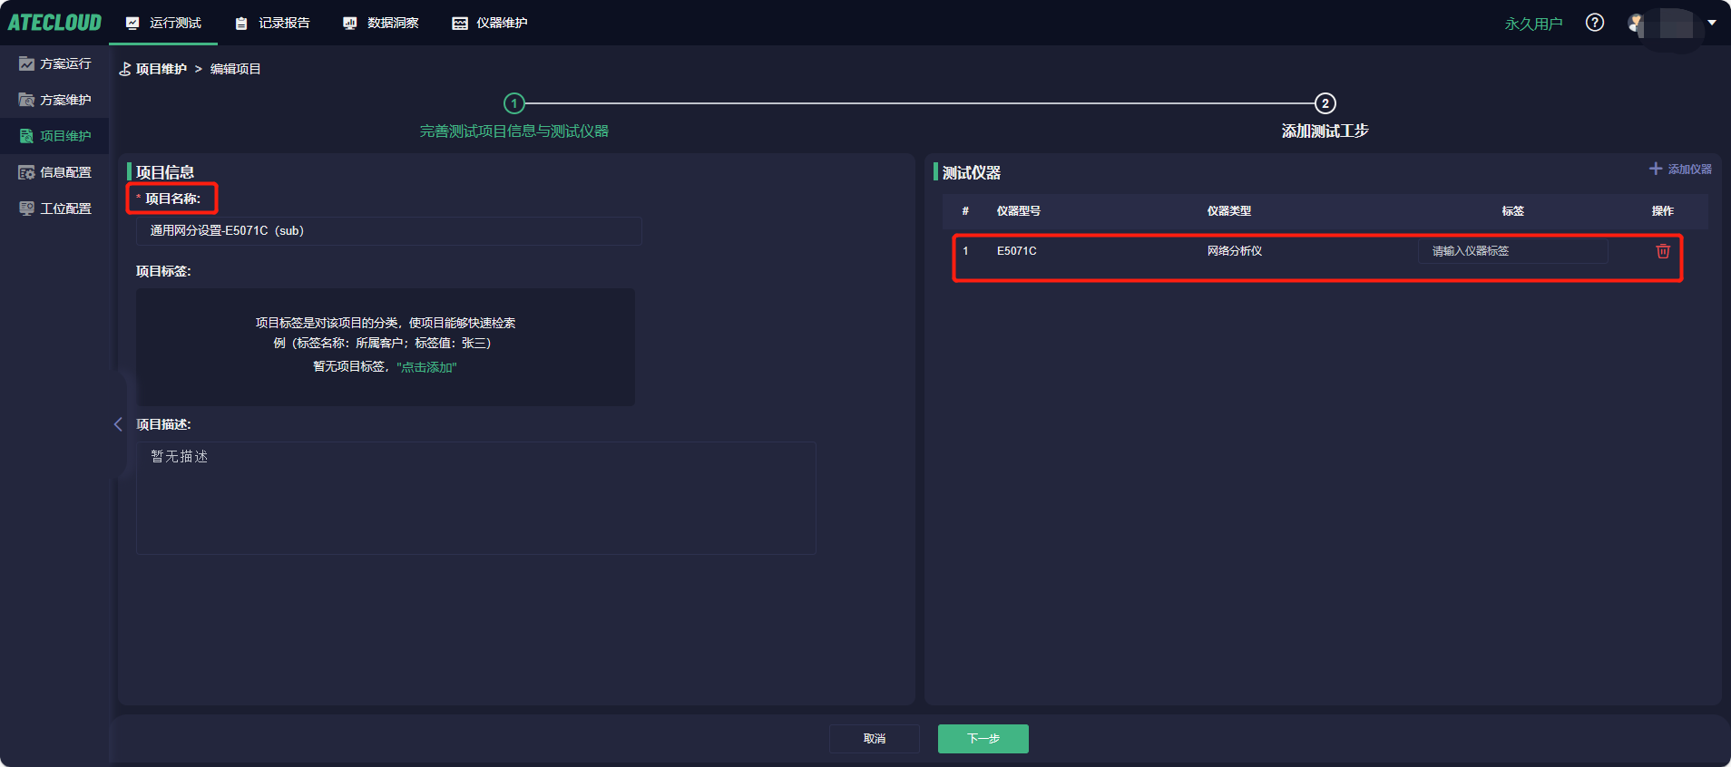Image resolution: width=1731 pixels, height=767 pixels.
Task: Click the 仪器类型 column header
Action: [x=1229, y=211]
